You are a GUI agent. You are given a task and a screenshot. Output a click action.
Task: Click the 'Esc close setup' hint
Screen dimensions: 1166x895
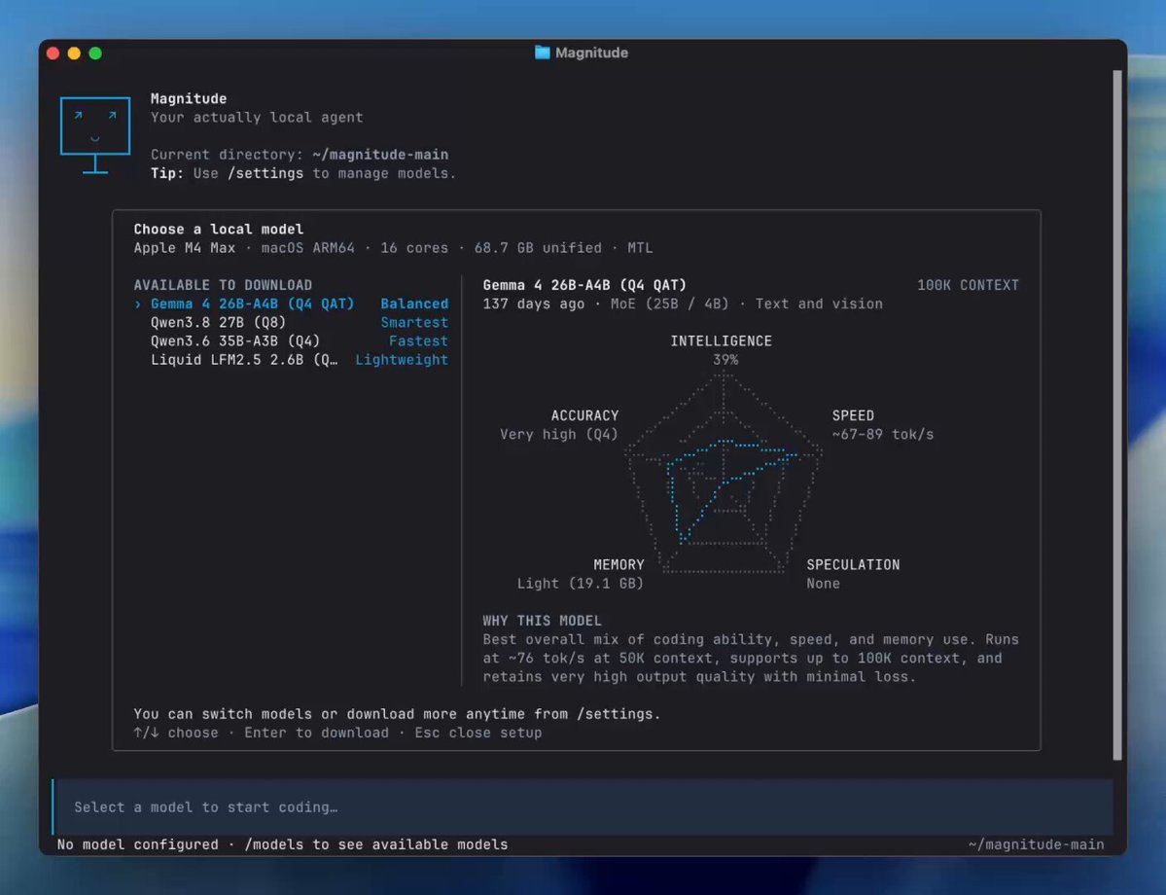(478, 733)
